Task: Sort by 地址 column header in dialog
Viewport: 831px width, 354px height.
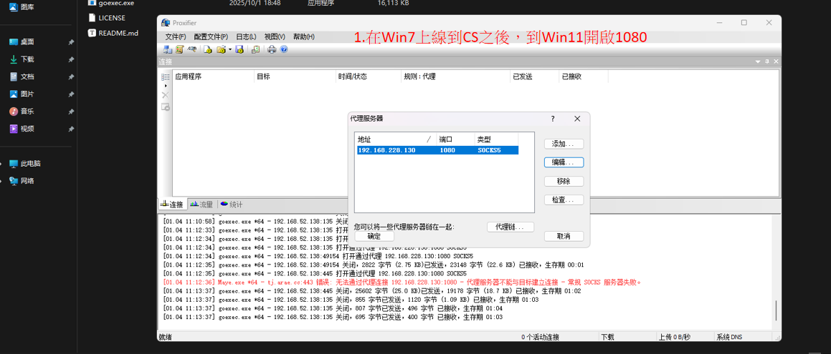Action: pyautogui.click(x=395, y=139)
